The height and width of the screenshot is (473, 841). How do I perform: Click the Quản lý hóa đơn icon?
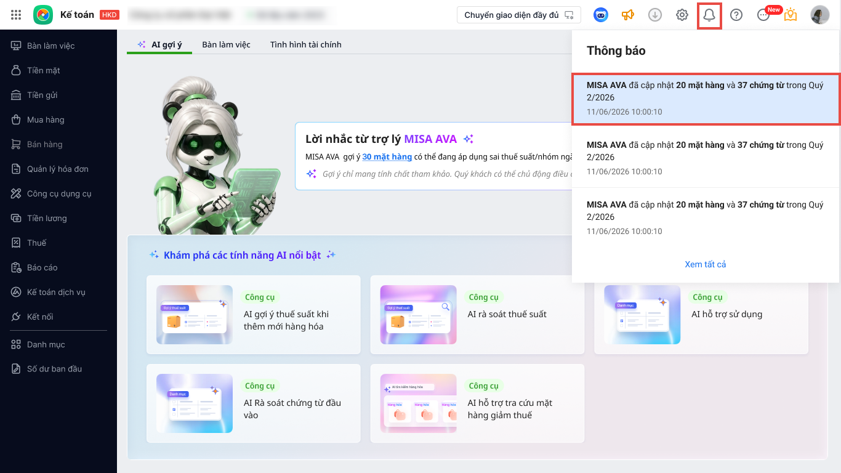(x=16, y=169)
